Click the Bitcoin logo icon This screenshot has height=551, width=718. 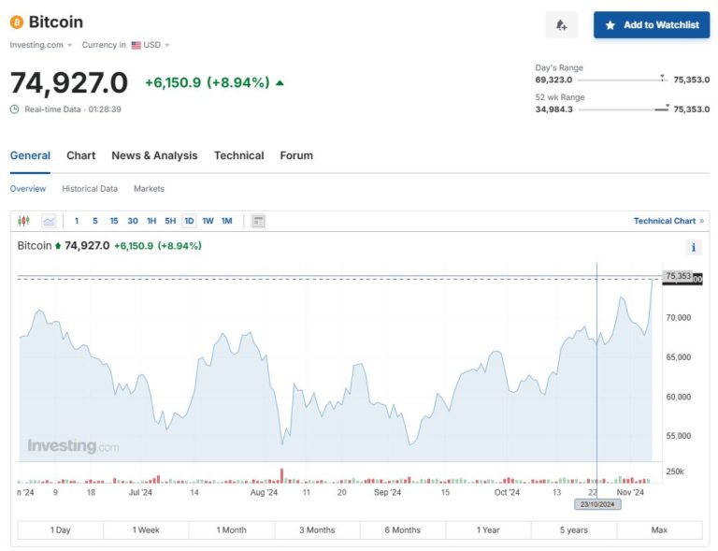coord(17,22)
